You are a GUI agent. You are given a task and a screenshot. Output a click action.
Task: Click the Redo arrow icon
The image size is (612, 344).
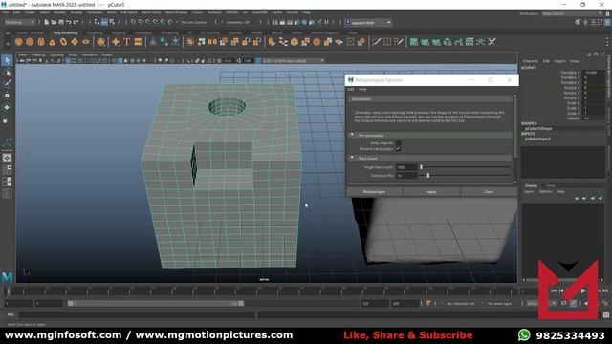coord(76,22)
